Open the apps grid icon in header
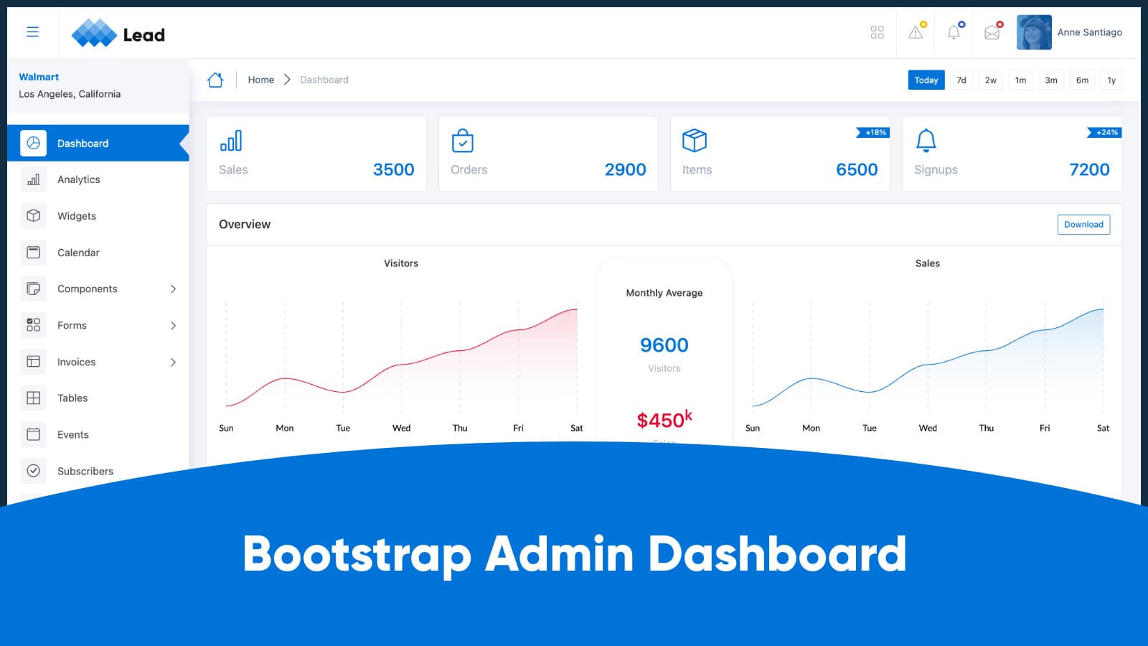This screenshot has height=646, width=1148. click(x=877, y=32)
